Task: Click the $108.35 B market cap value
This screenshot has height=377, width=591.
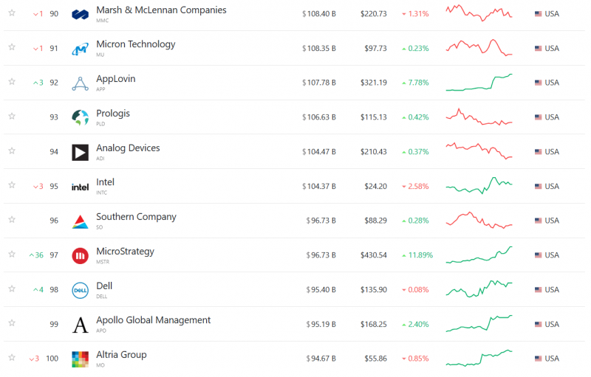Action: pos(319,49)
